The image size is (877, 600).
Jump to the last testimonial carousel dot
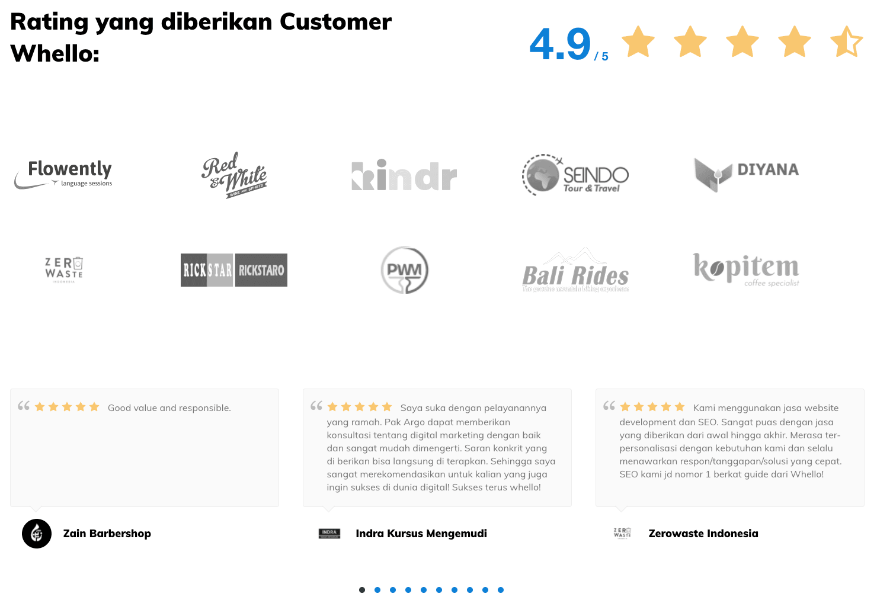(x=501, y=590)
